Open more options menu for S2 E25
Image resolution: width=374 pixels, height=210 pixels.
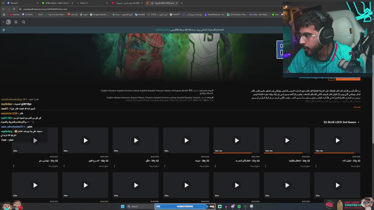click(x=316, y=166)
